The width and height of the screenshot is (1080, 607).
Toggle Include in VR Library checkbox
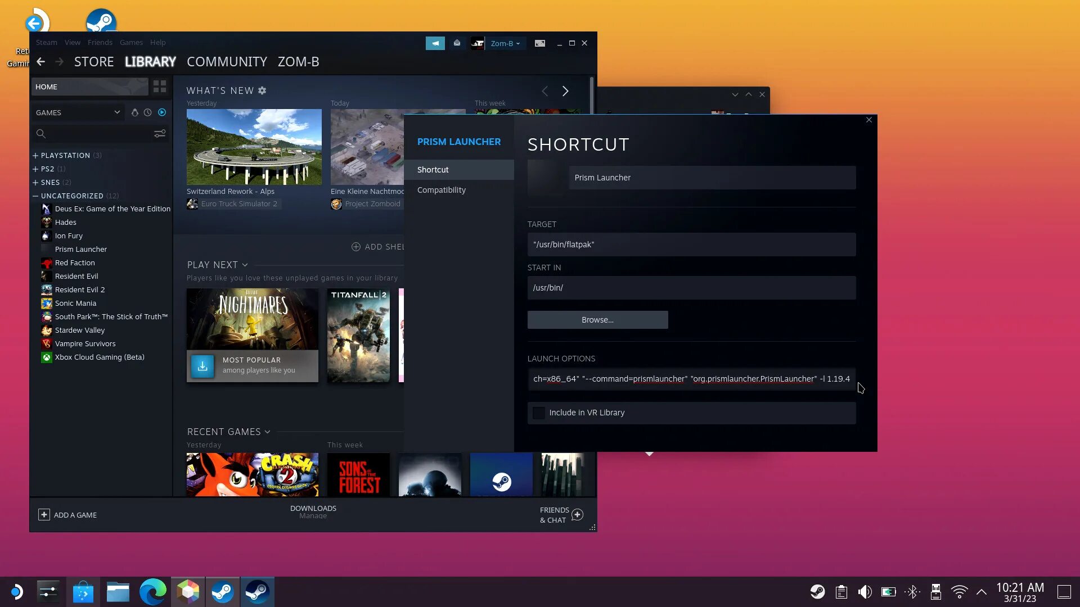pos(539,413)
